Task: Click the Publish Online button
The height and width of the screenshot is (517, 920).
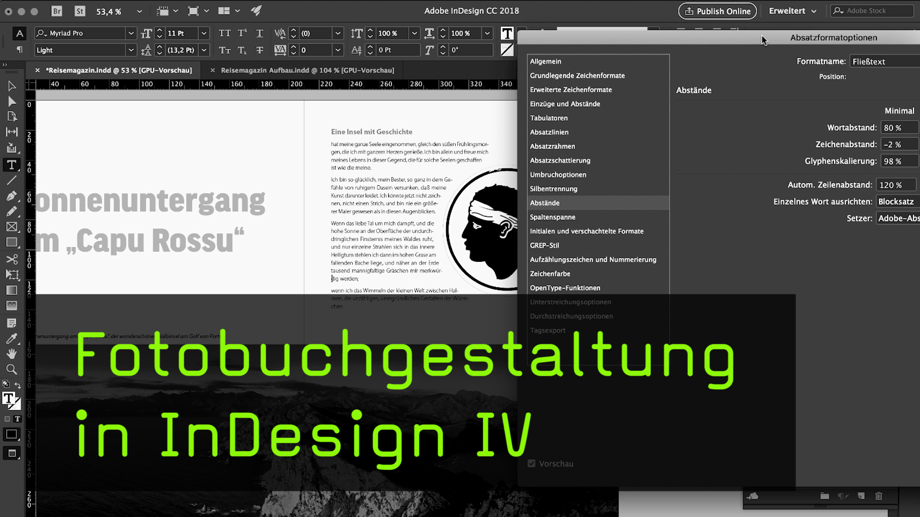Action: [x=717, y=11]
